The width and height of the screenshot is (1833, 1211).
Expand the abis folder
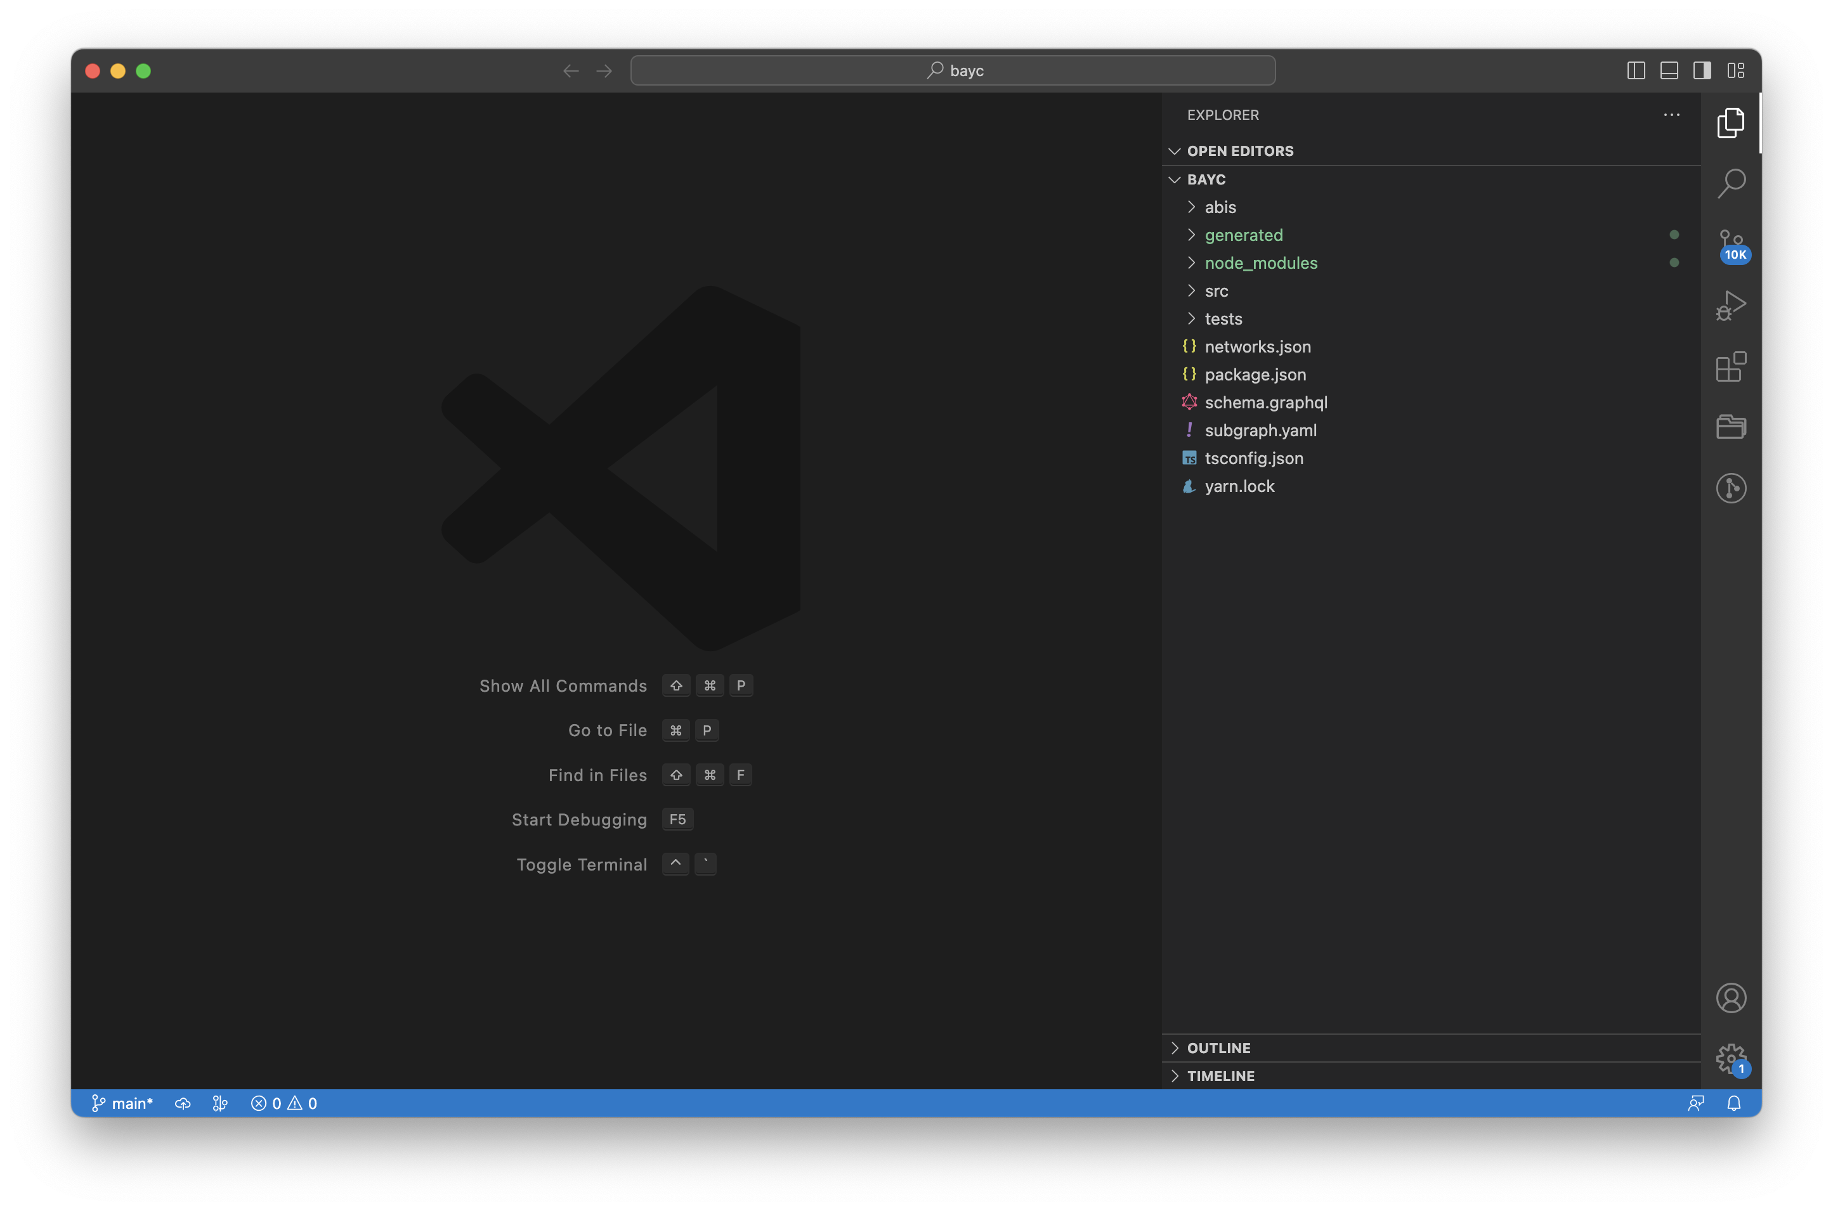point(1432,207)
